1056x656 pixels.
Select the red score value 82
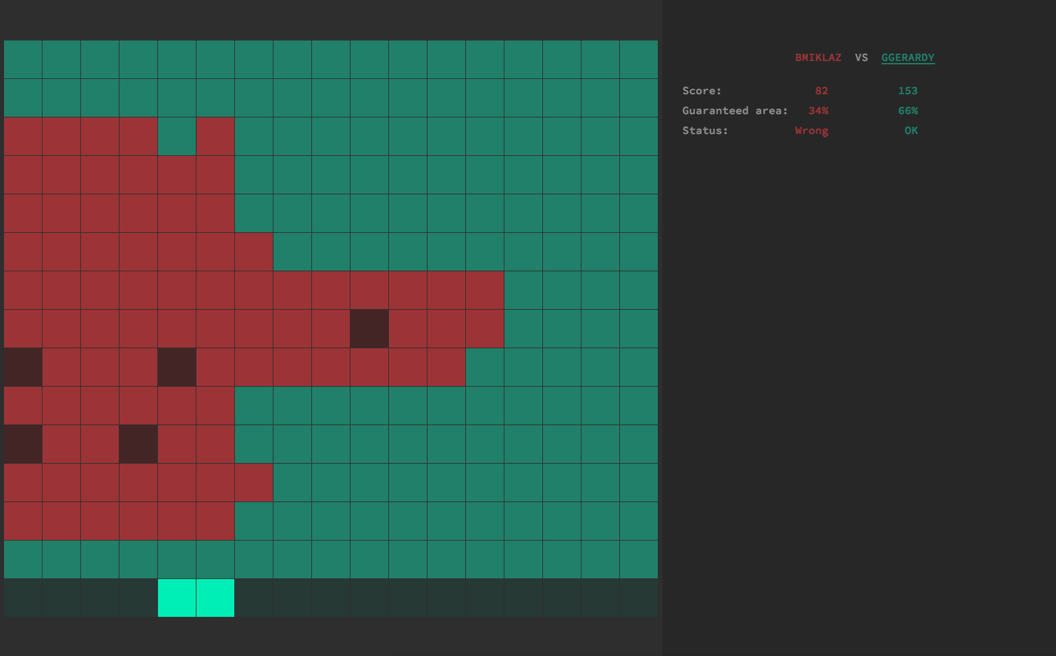821,91
